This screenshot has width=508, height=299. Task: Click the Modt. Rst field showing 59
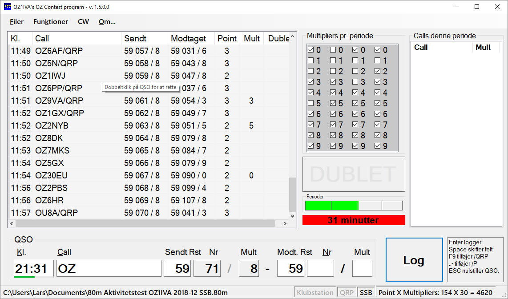[x=290, y=269]
